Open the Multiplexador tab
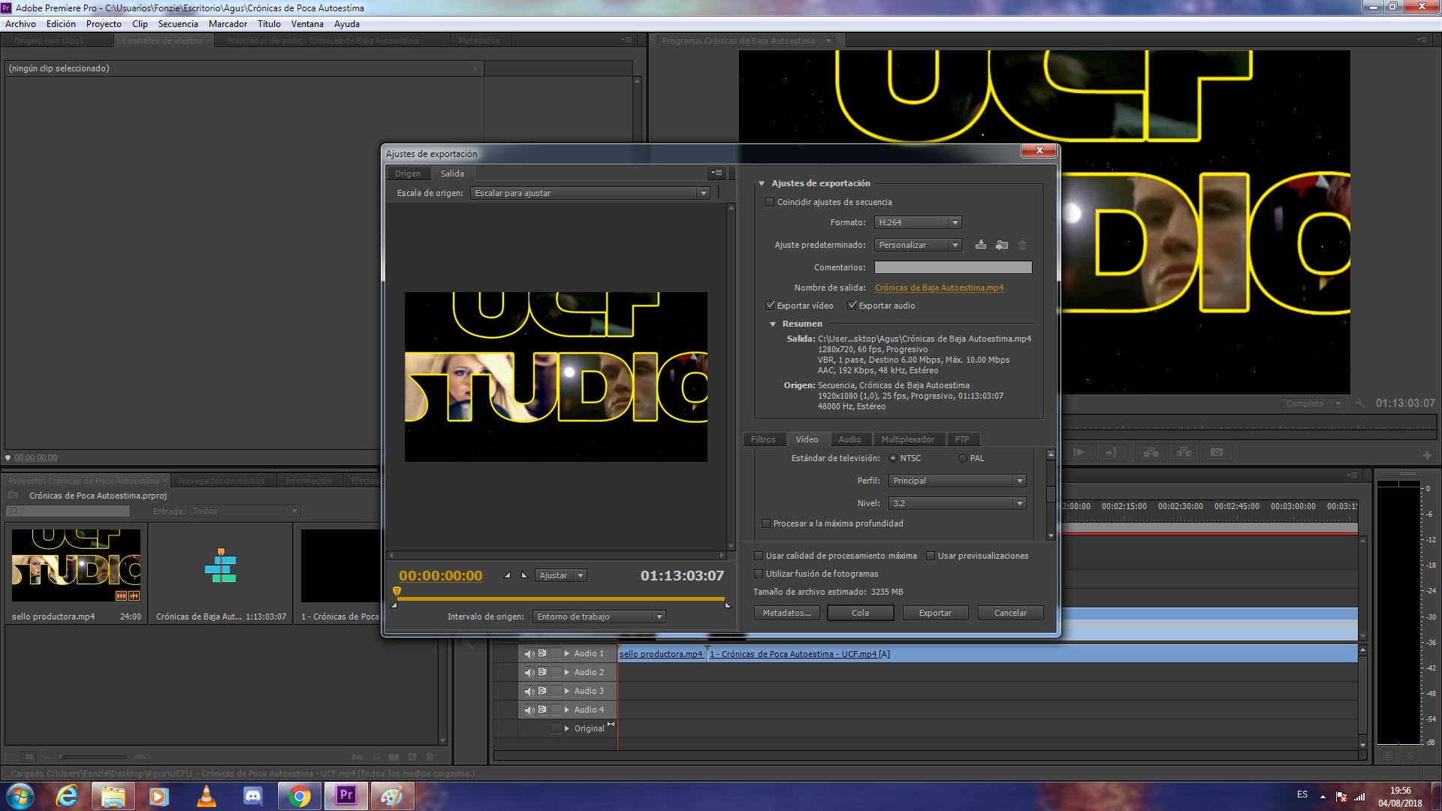1442x811 pixels. (907, 439)
